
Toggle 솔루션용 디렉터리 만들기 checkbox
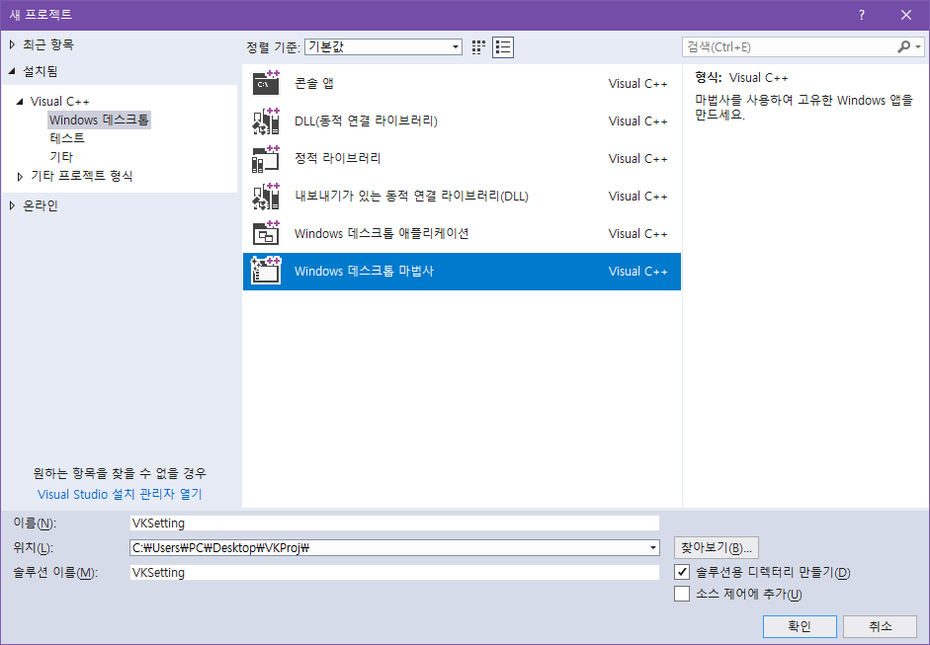coord(682,572)
